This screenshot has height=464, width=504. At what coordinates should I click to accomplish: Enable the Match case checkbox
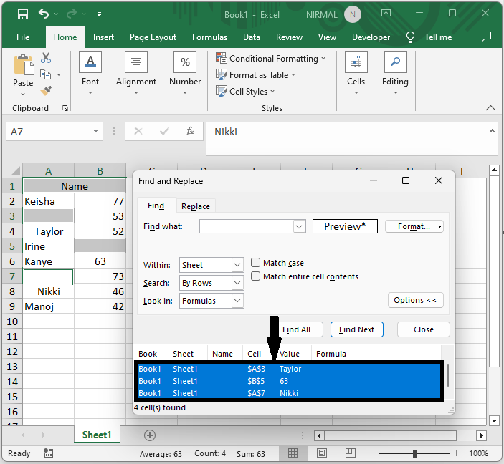pos(256,263)
